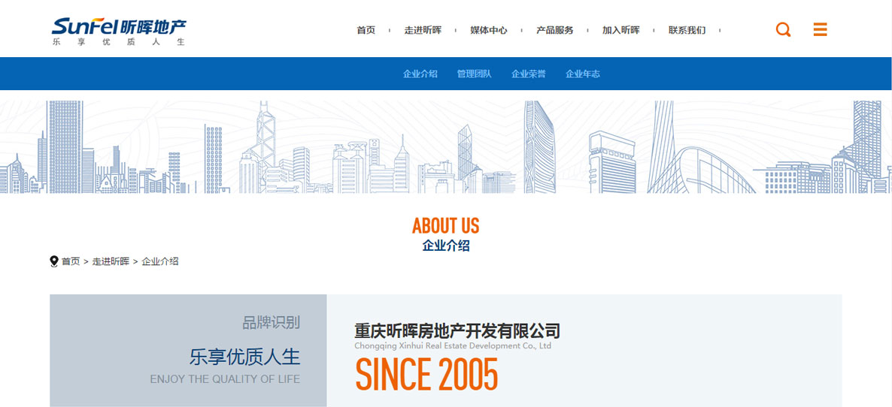Switch to 企业介绍 sub-tab
Viewport: 892px width, 407px height.
click(x=420, y=74)
